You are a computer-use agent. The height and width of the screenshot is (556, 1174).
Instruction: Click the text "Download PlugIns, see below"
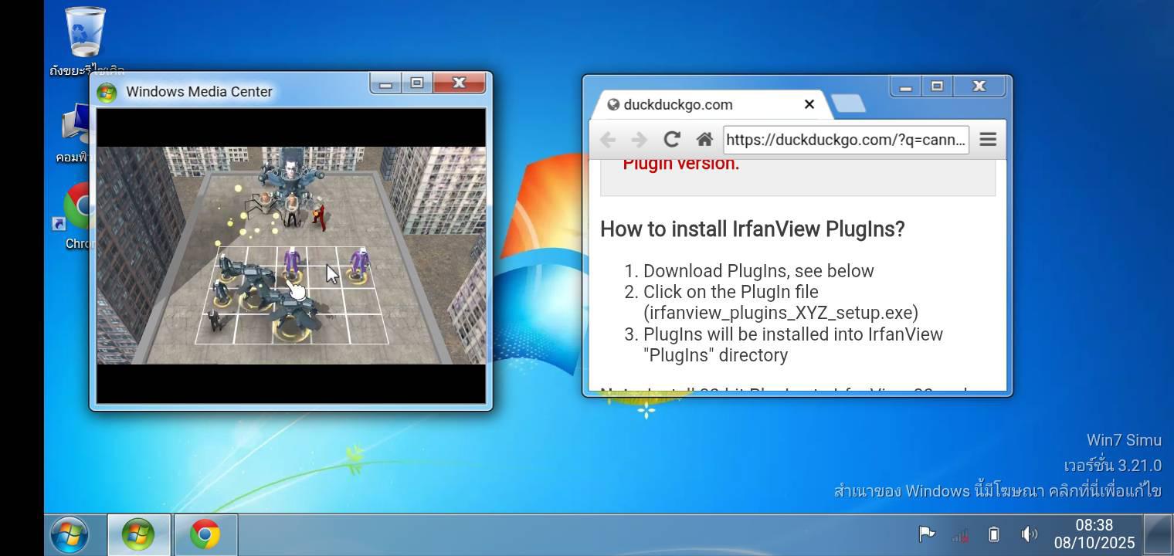pyautogui.click(x=758, y=271)
